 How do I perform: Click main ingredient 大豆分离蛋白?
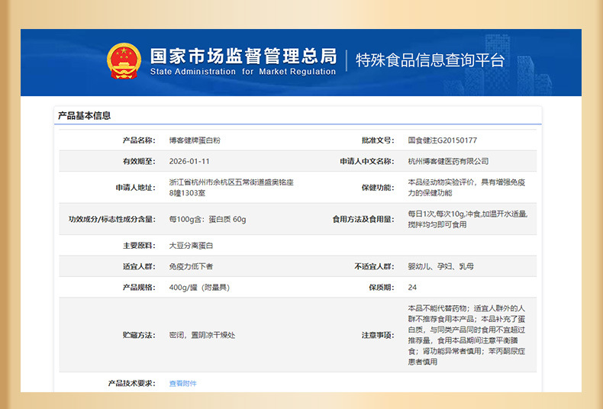click(x=191, y=245)
